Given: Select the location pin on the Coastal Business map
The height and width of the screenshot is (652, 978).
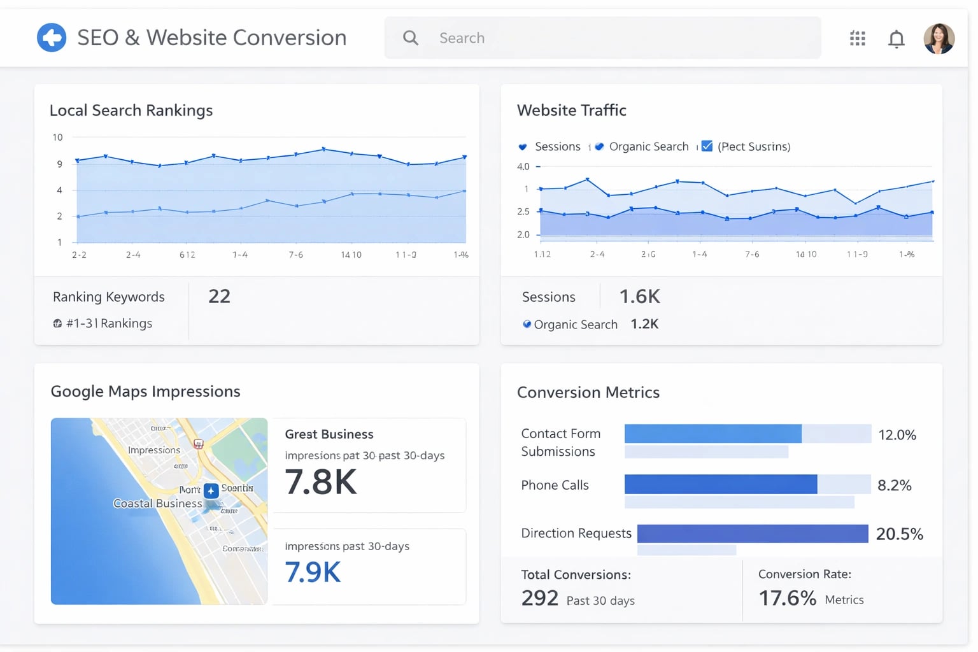Looking at the screenshot, I should click(x=210, y=491).
